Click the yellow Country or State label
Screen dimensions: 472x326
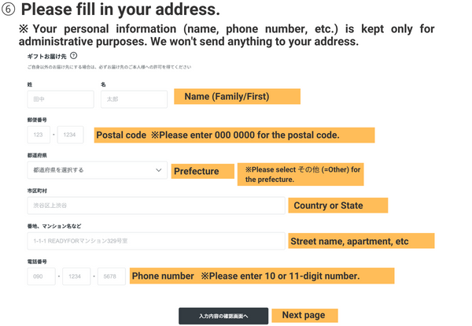coord(338,206)
